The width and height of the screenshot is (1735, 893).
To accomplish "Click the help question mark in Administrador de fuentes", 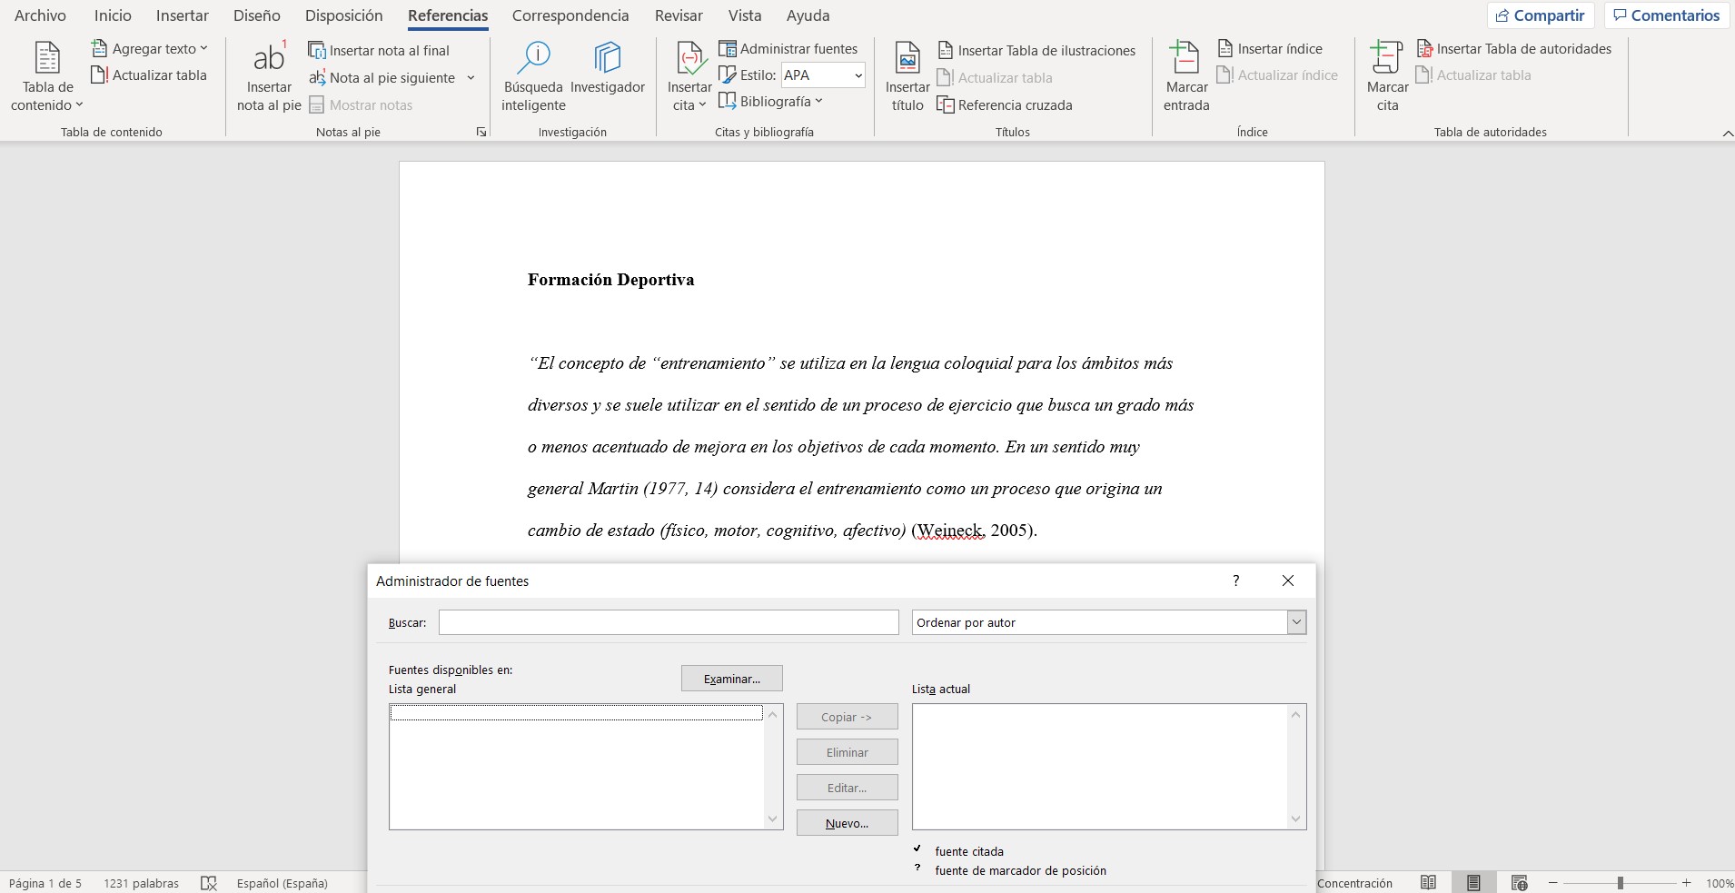I will click(1235, 581).
